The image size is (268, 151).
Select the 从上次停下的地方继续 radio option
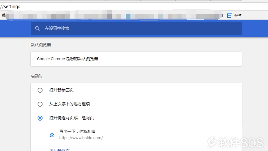tap(40, 104)
